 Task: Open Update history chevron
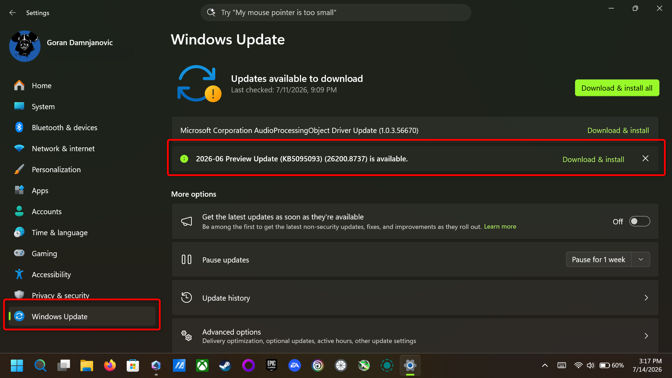646,297
